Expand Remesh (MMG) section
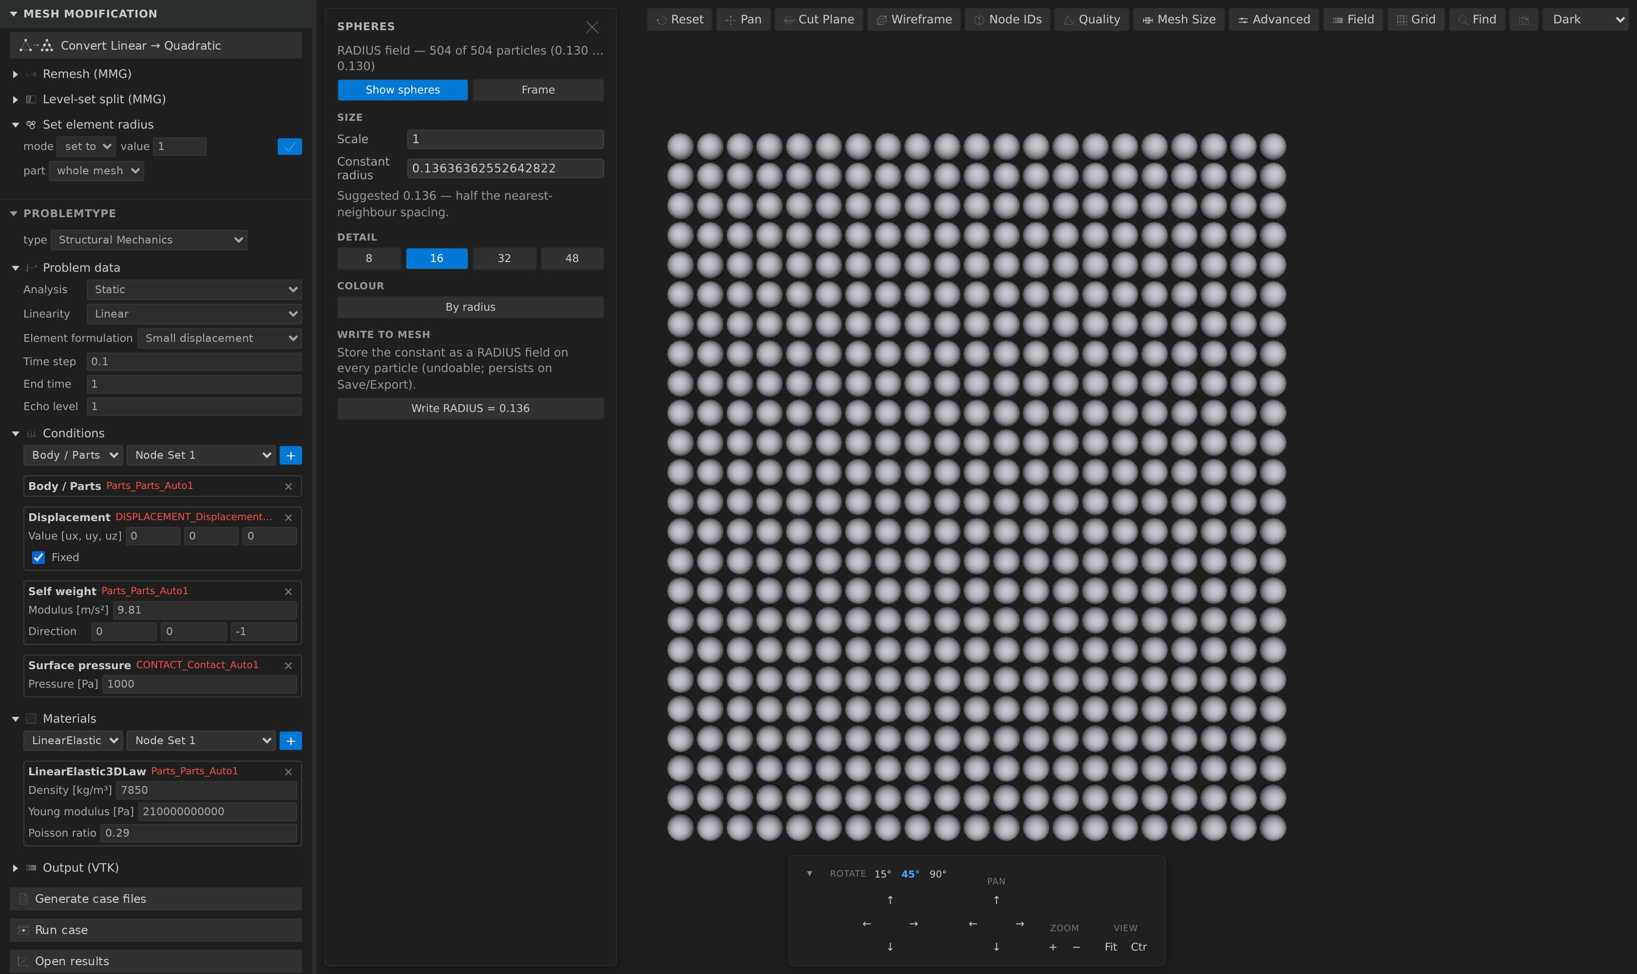 [87, 74]
